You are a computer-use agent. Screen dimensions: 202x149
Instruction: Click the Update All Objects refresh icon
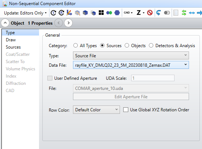pos(61,13)
